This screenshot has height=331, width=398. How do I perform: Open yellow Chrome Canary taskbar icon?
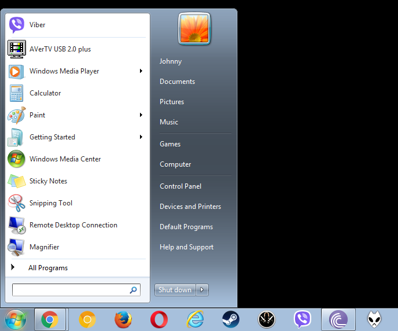87,319
